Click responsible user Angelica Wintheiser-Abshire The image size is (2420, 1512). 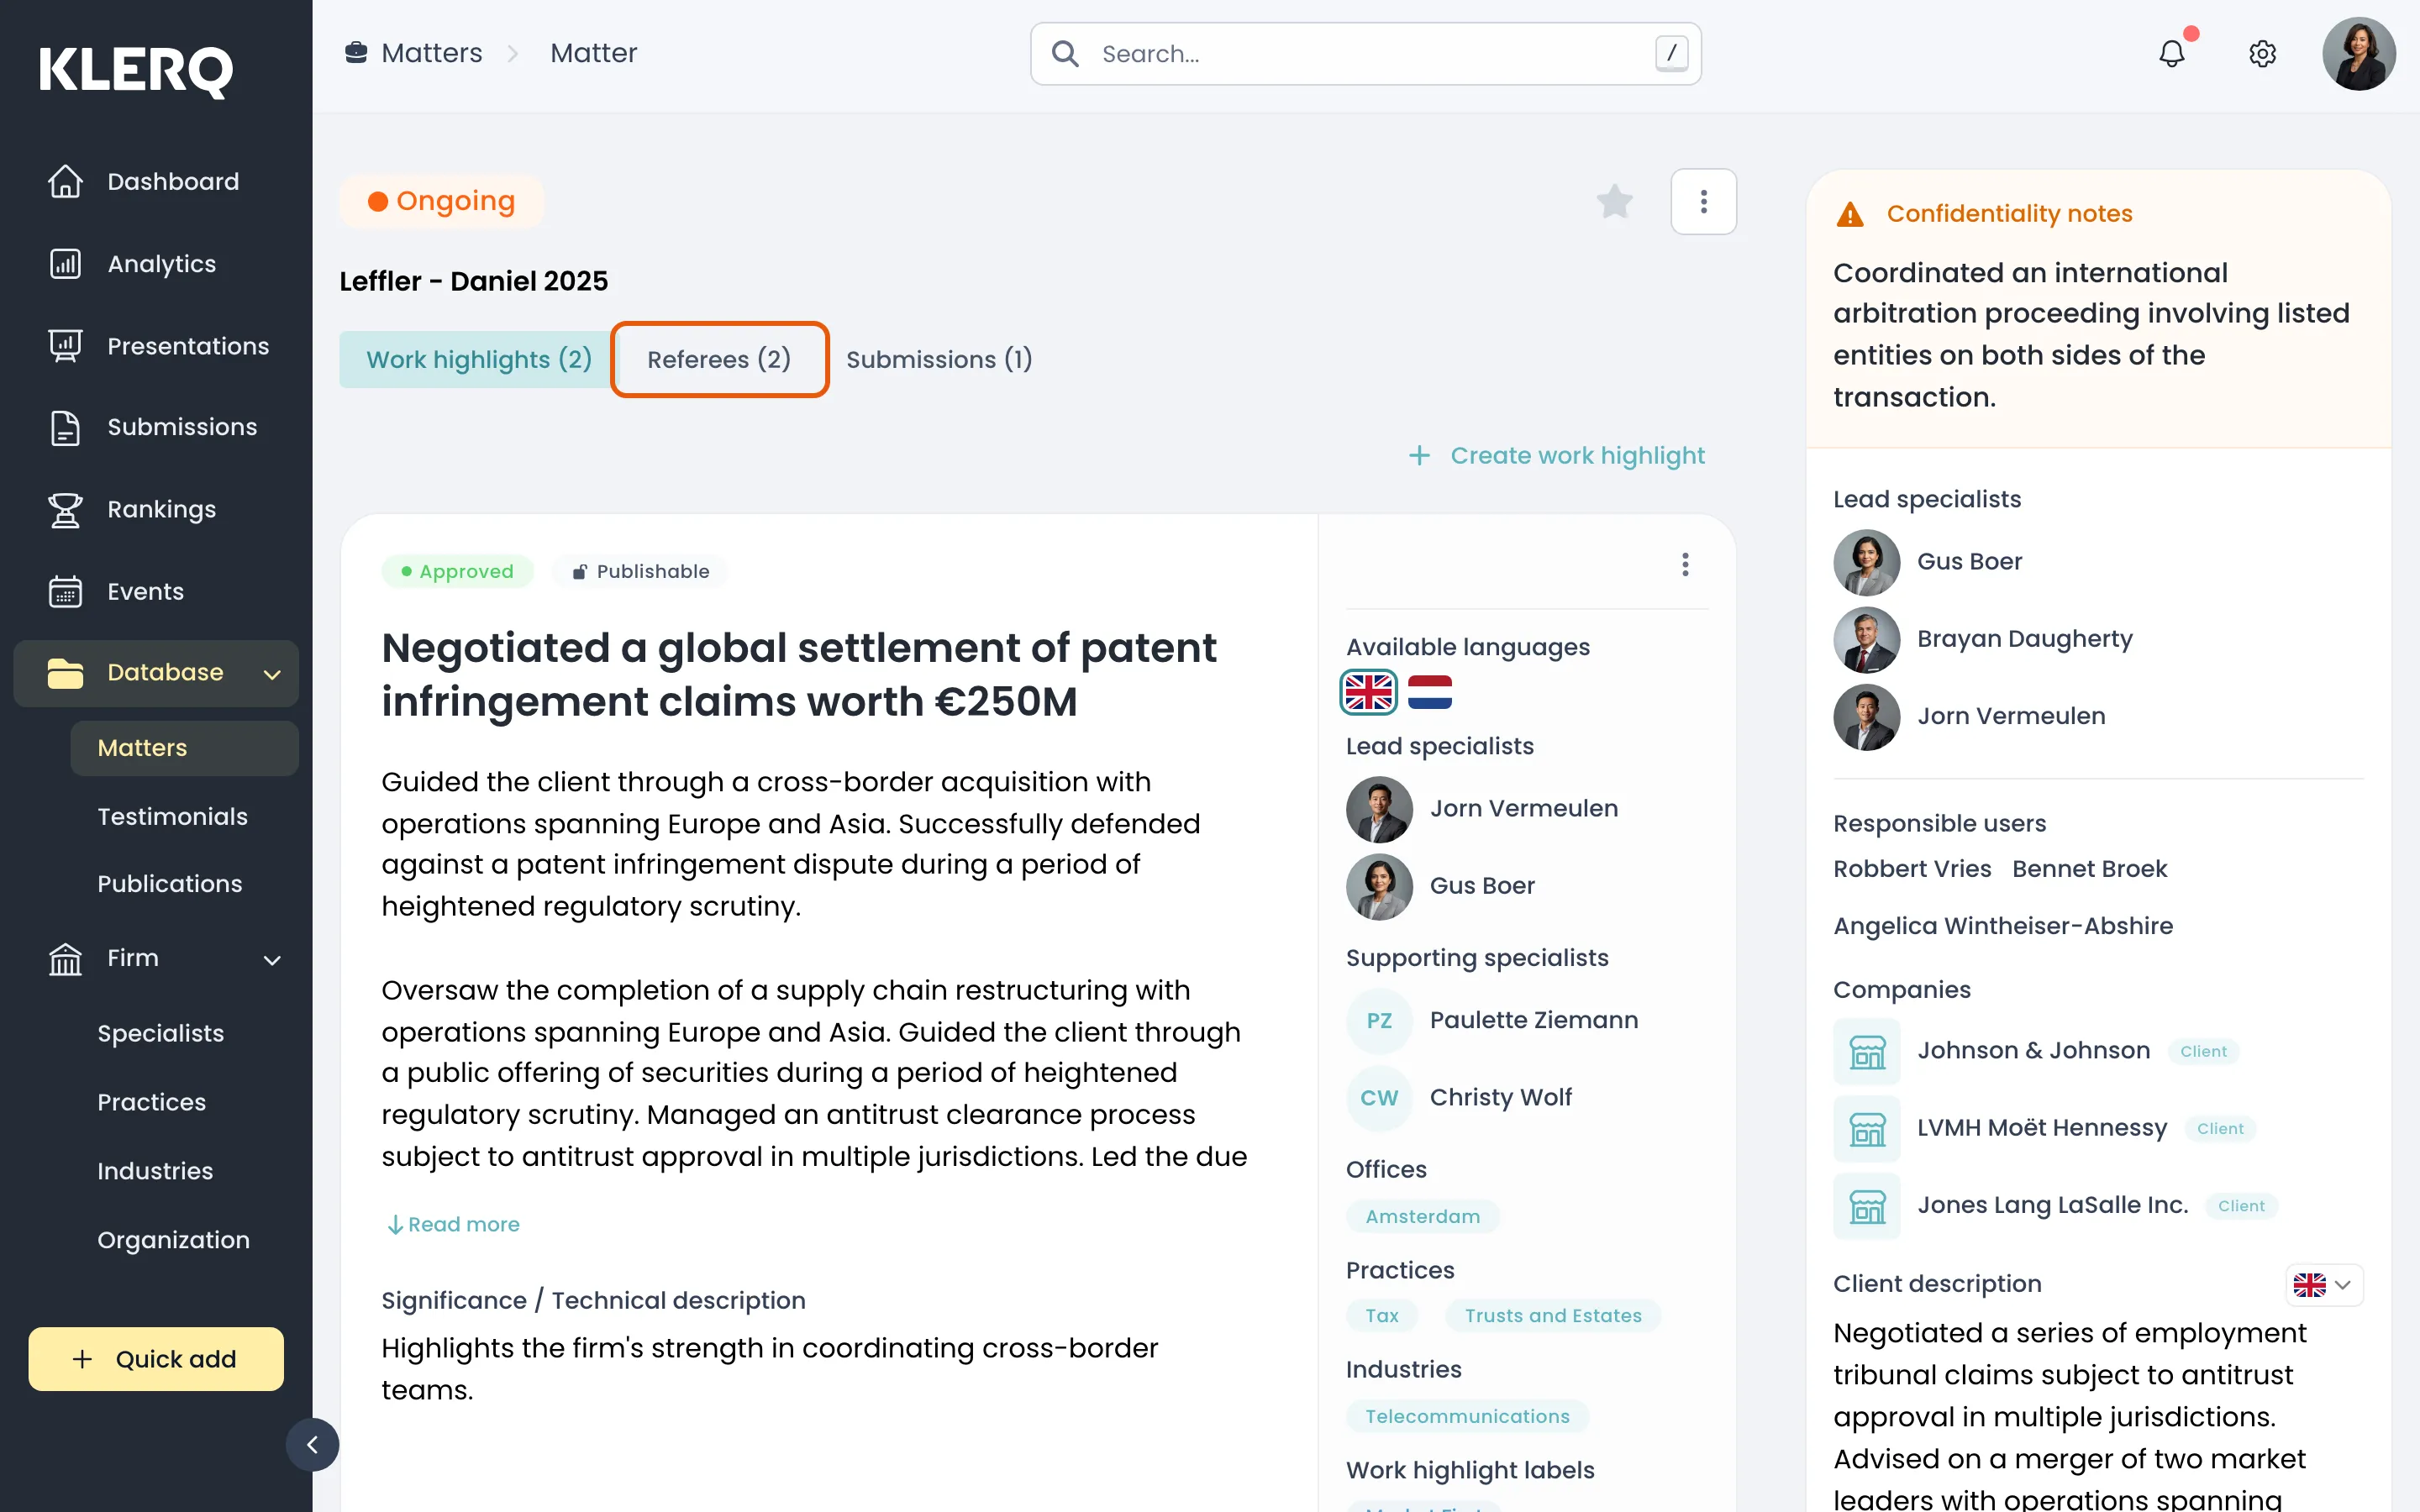2003,926
